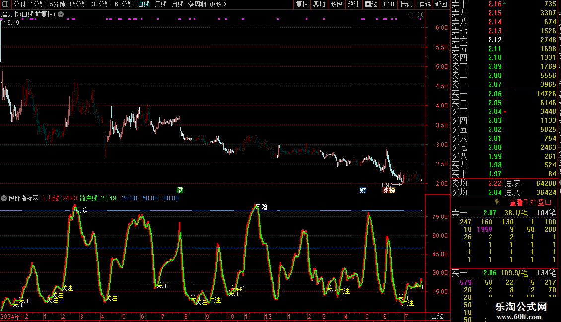Select the 60分钟 period
561x322 pixels.
coord(124,4)
